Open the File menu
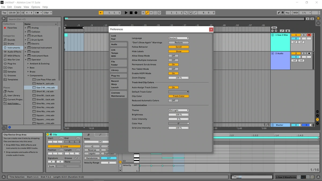The image size is (322, 181). point(3,7)
